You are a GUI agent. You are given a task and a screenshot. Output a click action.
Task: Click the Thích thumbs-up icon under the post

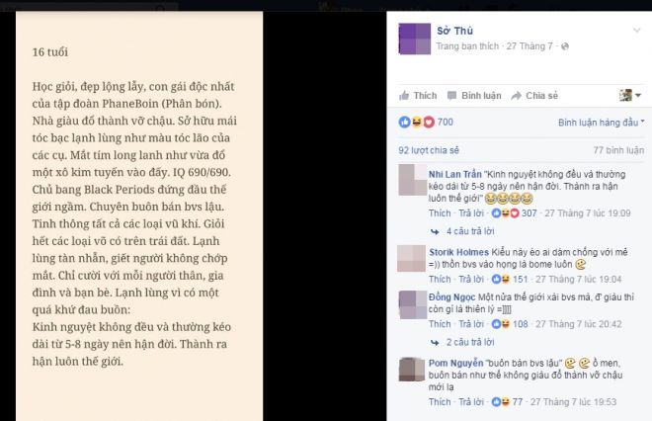click(x=404, y=96)
